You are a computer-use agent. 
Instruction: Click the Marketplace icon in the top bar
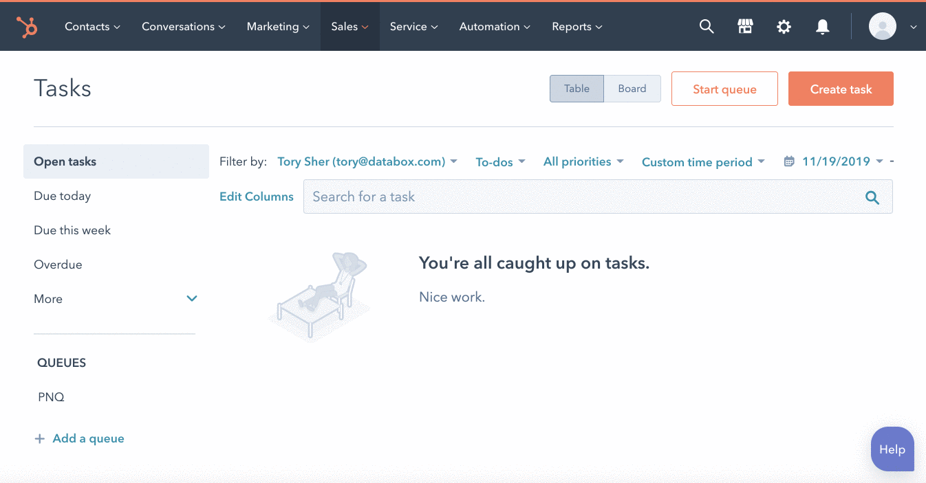pos(745,26)
